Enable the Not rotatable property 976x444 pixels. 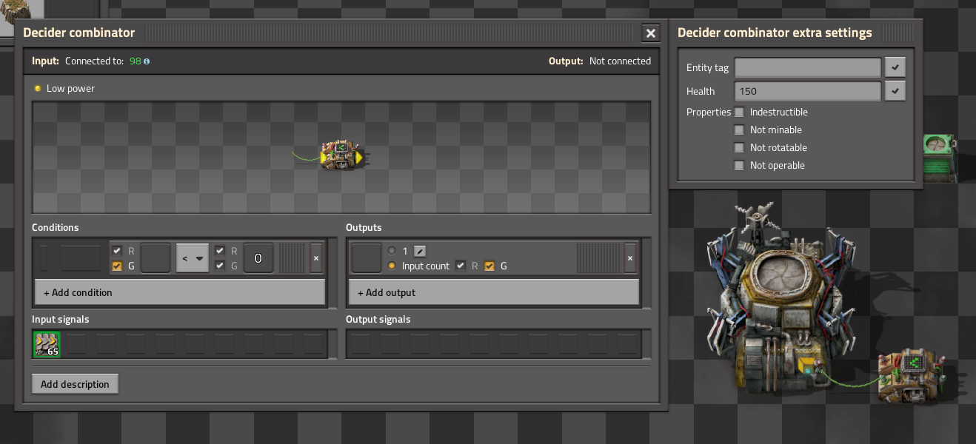pyautogui.click(x=739, y=148)
